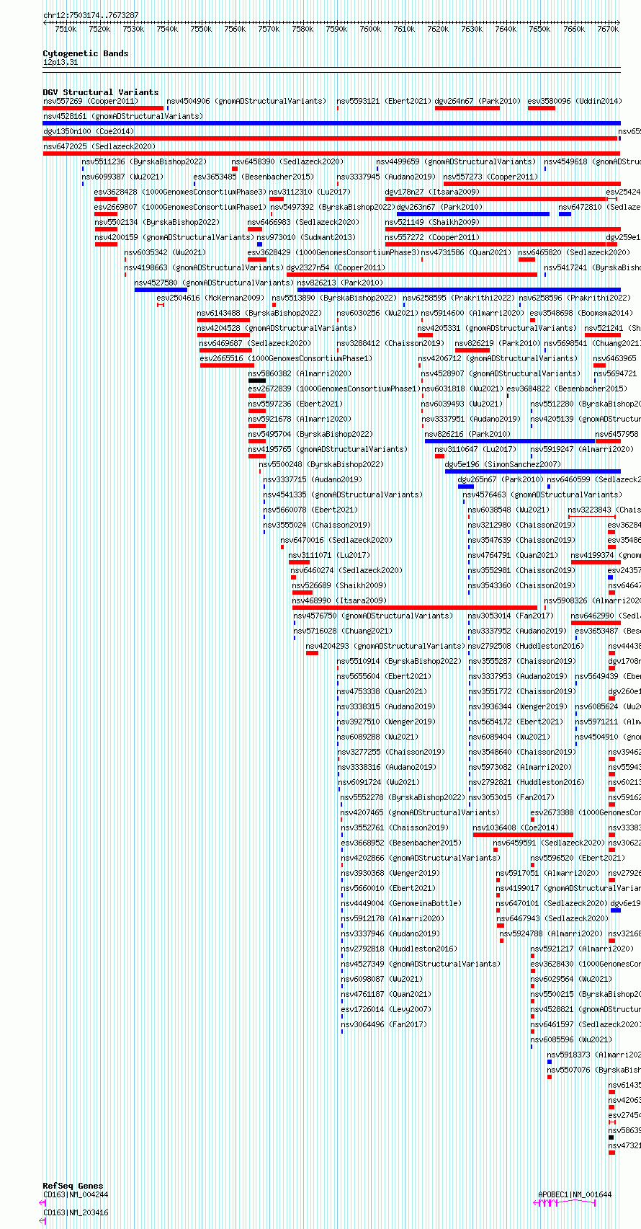641x1229 pixels.
Task: Select variant nsv5502134 (ByrskaBishop2022)
Action: pos(157,222)
